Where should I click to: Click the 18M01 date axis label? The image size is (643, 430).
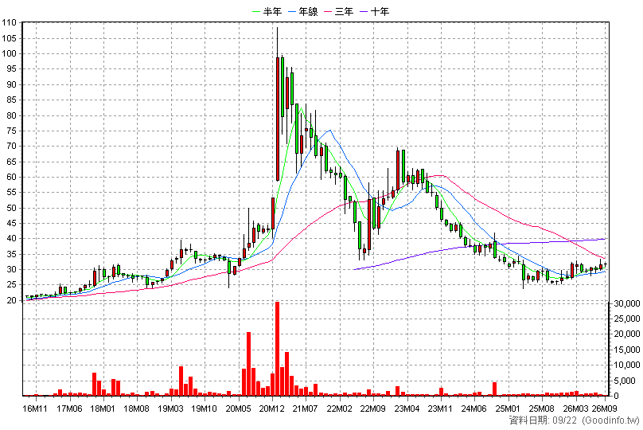pos(103,408)
